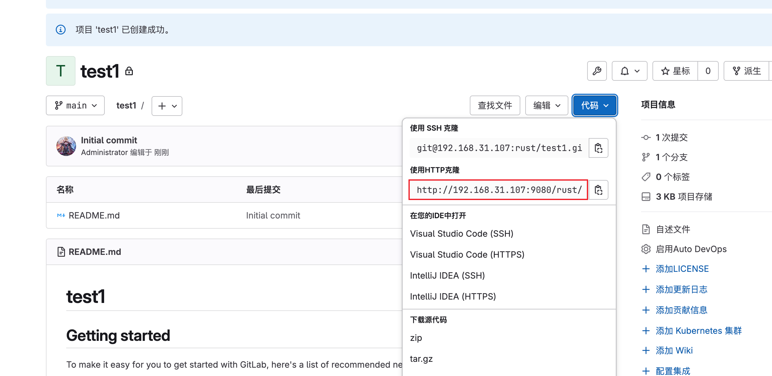Click the T project avatar
Image resolution: width=772 pixels, height=376 pixels.
tap(61, 71)
